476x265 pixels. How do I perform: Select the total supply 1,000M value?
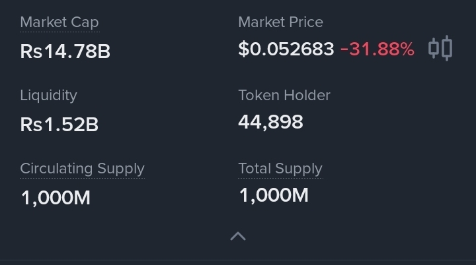tap(273, 196)
